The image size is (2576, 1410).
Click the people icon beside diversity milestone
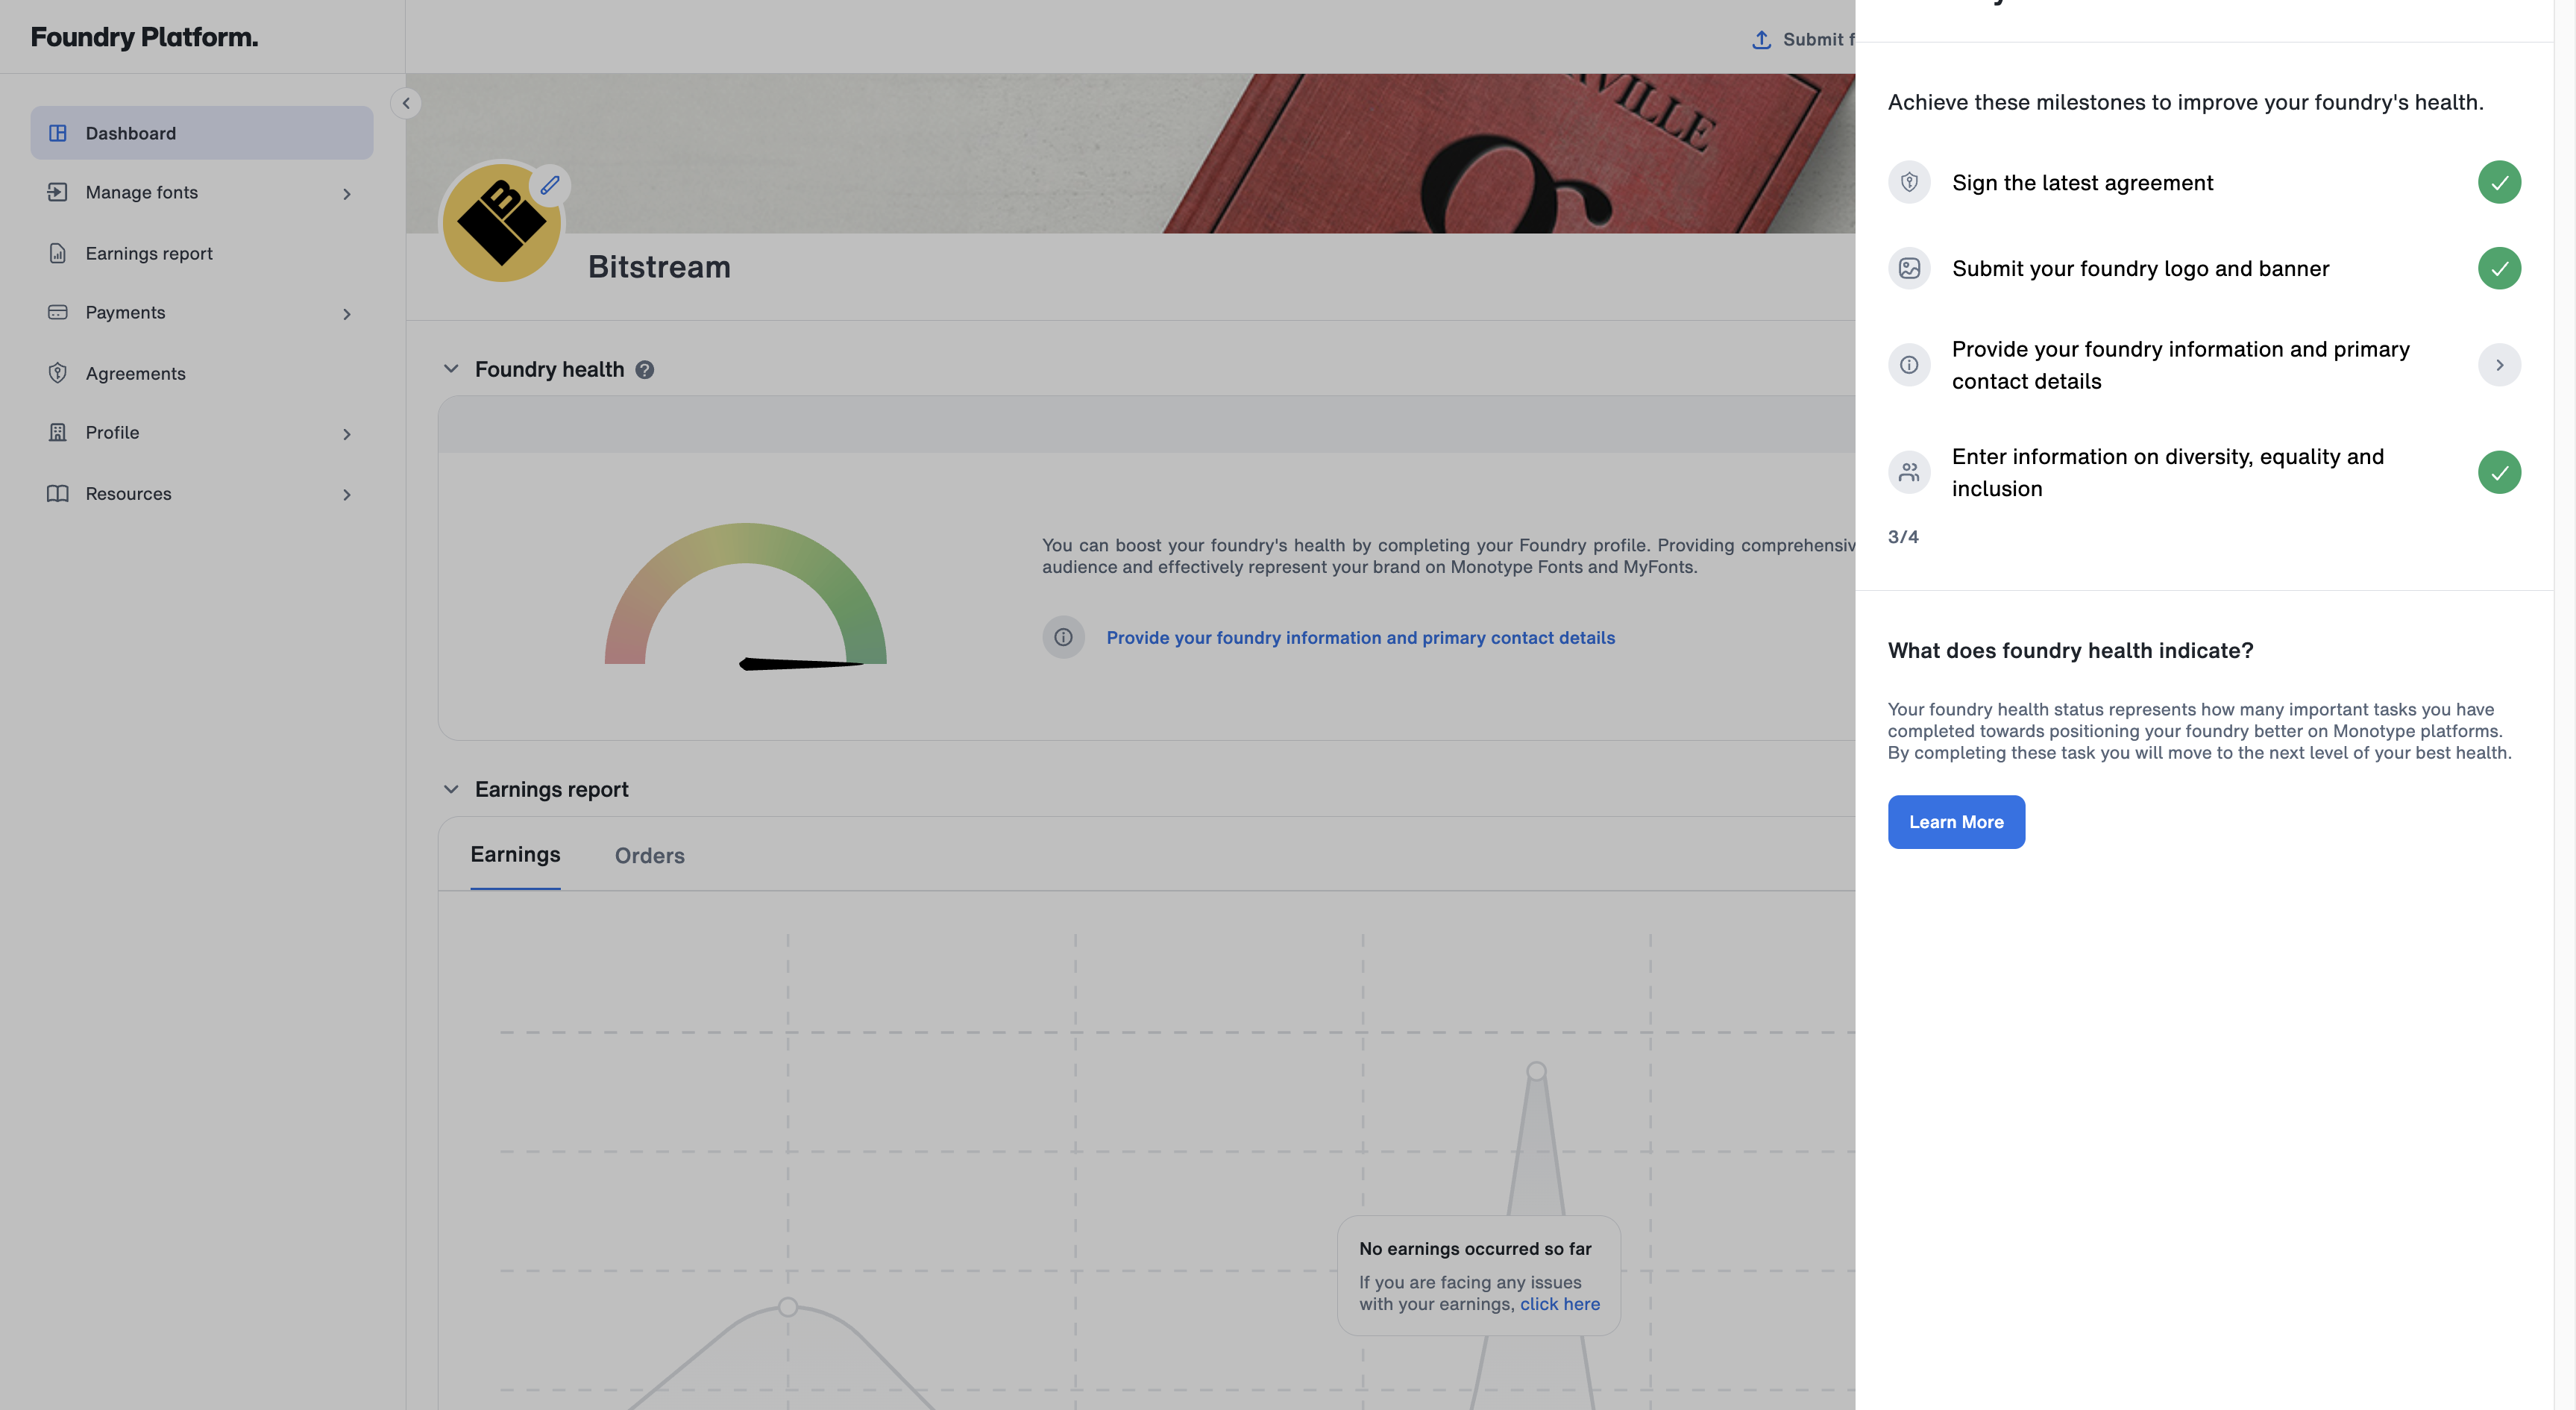pyautogui.click(x=1909, y=472)
